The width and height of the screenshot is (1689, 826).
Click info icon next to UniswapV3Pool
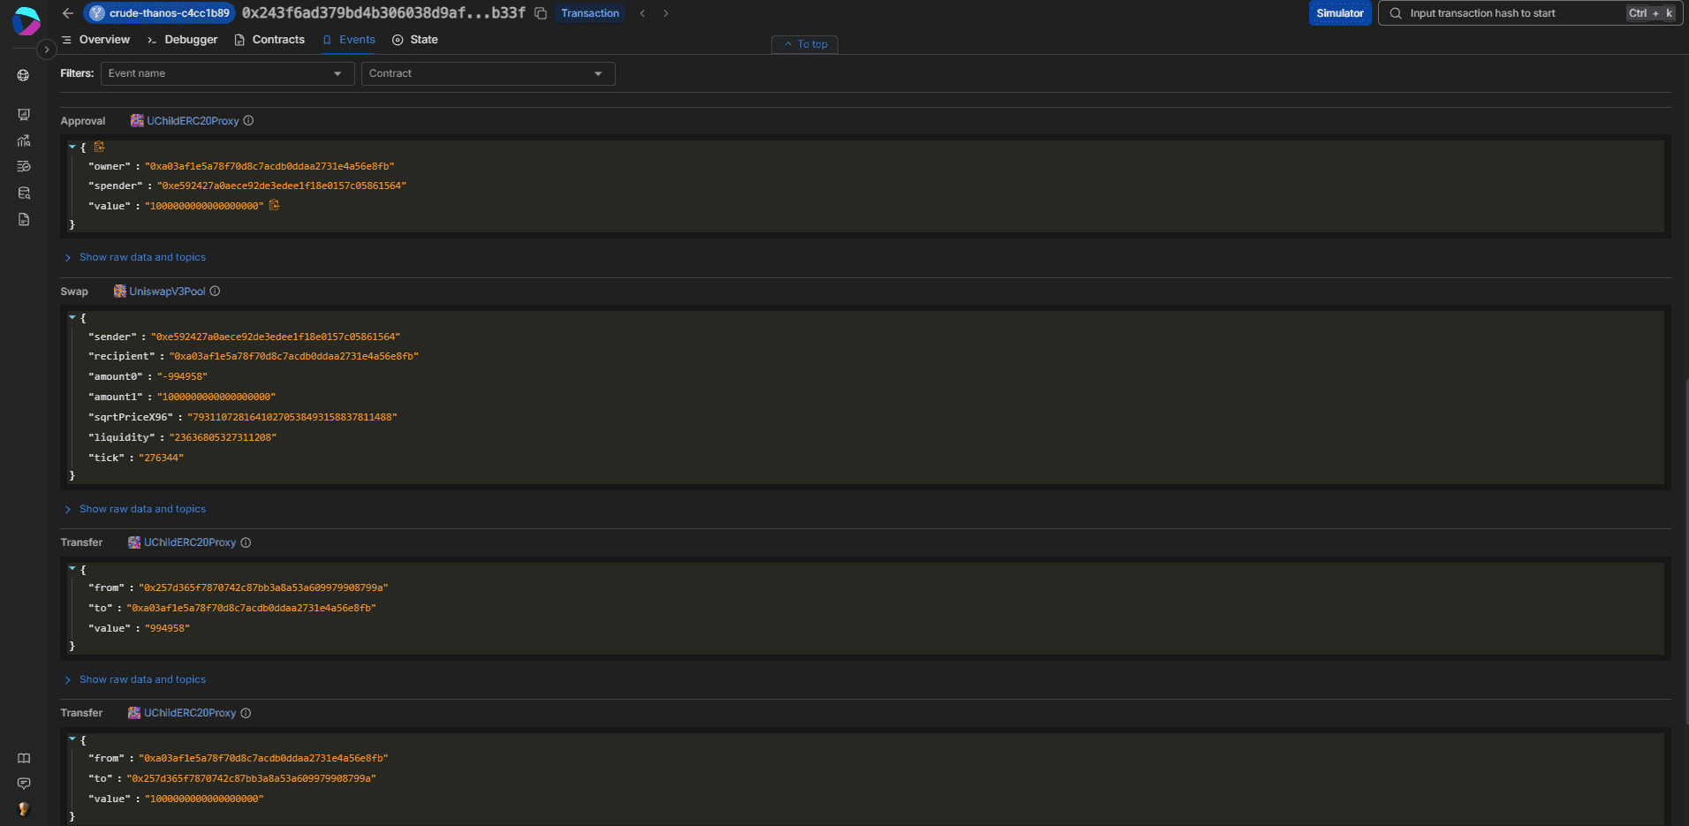pyautogui.click(x=215, y=292)
